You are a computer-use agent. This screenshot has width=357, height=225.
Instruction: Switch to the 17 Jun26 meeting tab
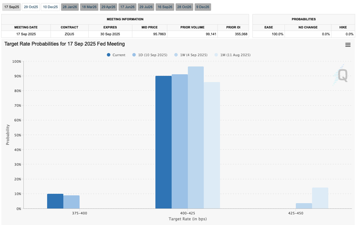tap(127, 7)
